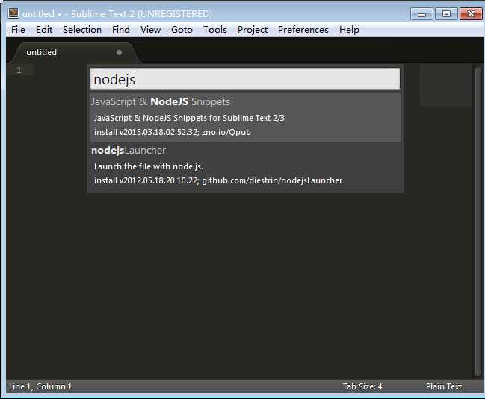Viewport: 485px width, 399px height.
Task: Click the Sublime Text app icon in title bar
Action: [x=13, y=13]
